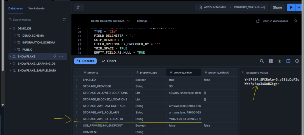This screenshot has height=135, width=305.
Task: Click editor line TRIM_SPACE = TRUE
Action: point(111,49)
